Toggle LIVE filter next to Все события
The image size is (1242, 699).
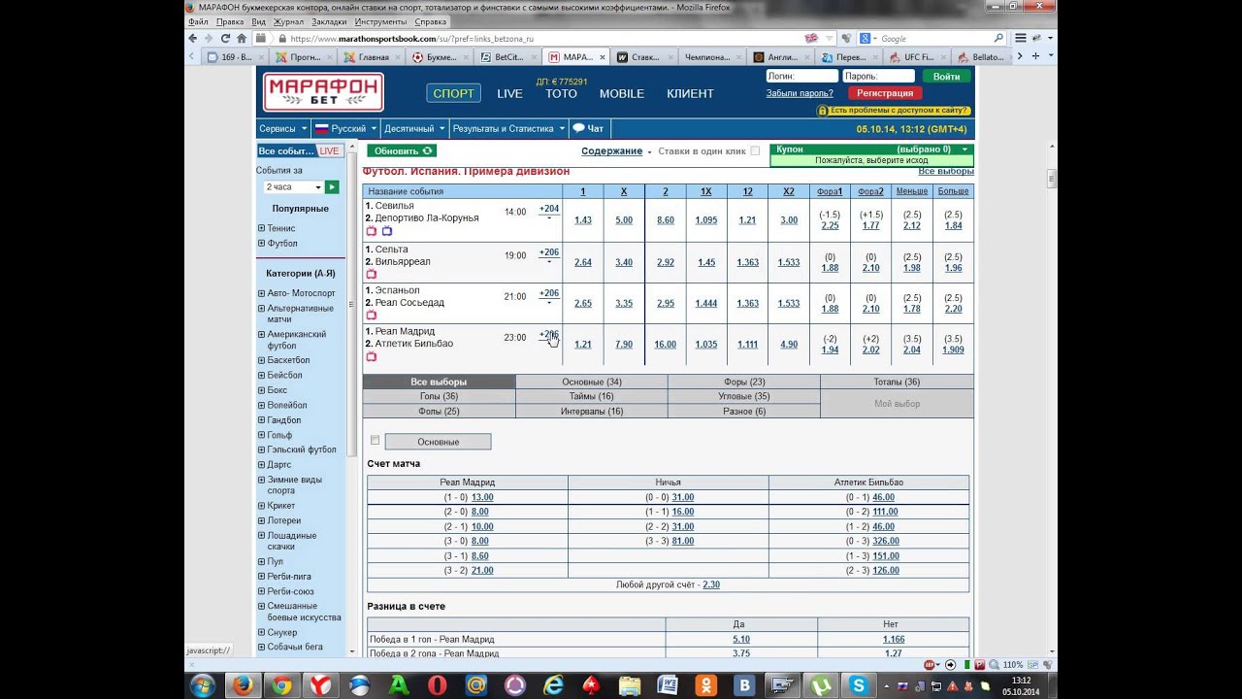(x=330, y=150)
